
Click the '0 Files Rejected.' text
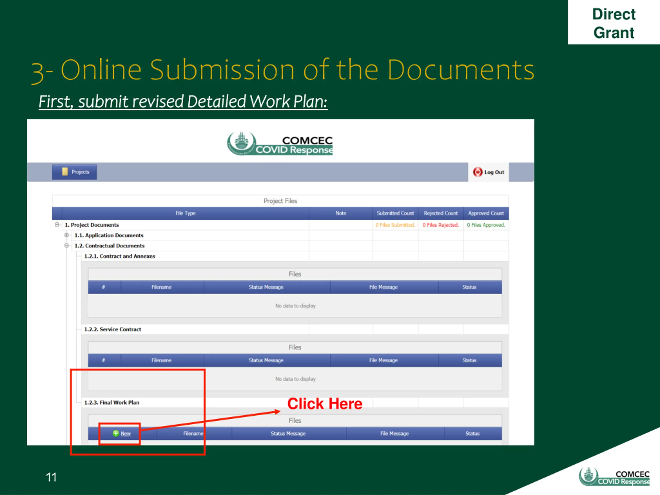tap(441, 225)
